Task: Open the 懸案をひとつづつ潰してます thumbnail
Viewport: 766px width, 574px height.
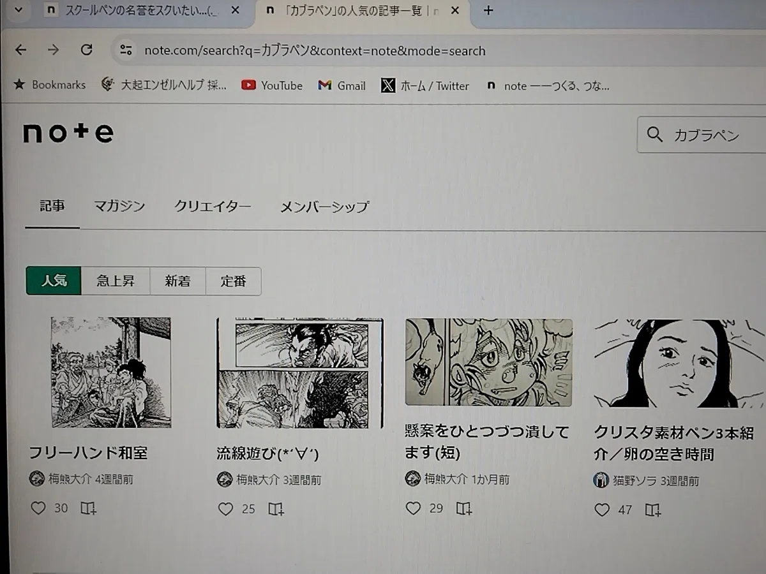Action: 488,362
